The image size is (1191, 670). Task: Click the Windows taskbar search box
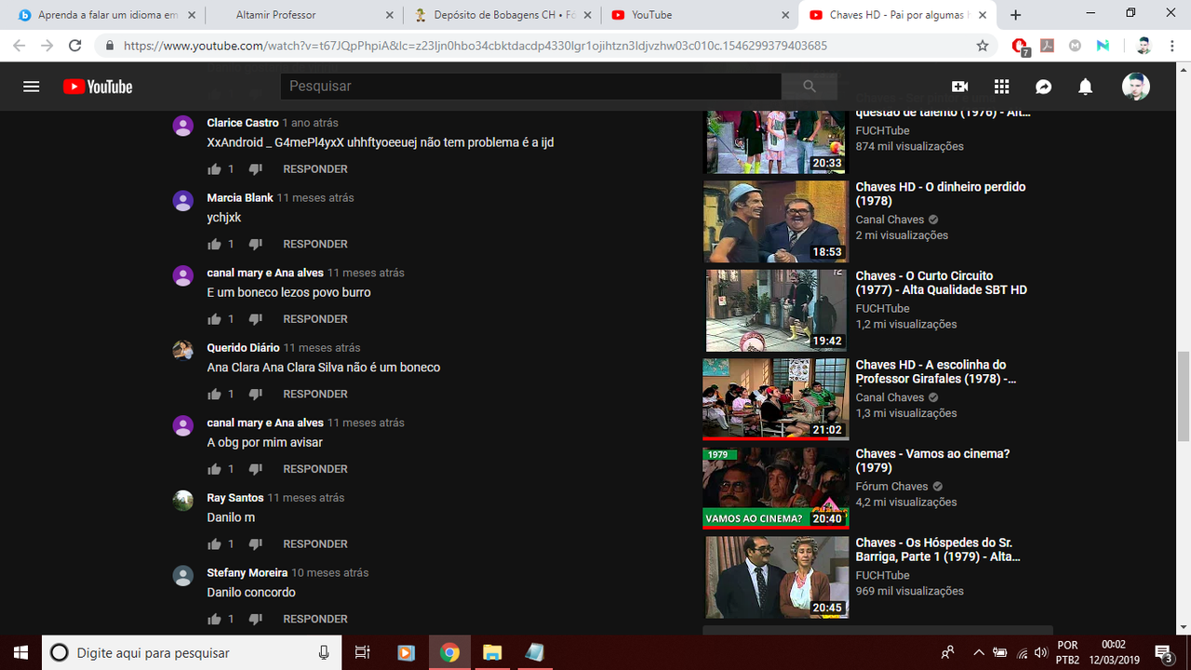[x=191, y=652]
